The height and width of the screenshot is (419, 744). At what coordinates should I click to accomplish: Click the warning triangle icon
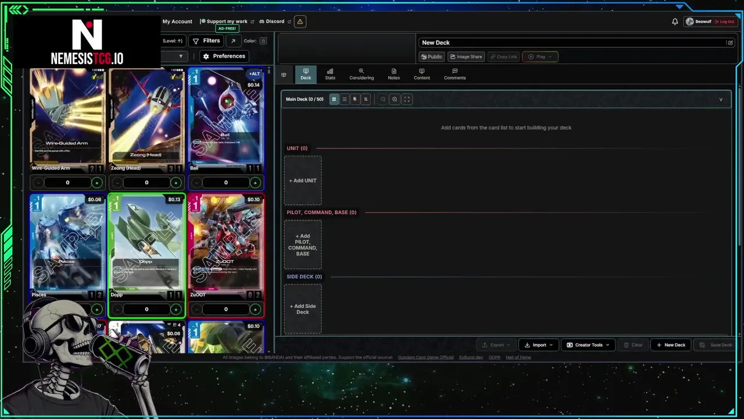pyautogui.click(x=300, y=22)
